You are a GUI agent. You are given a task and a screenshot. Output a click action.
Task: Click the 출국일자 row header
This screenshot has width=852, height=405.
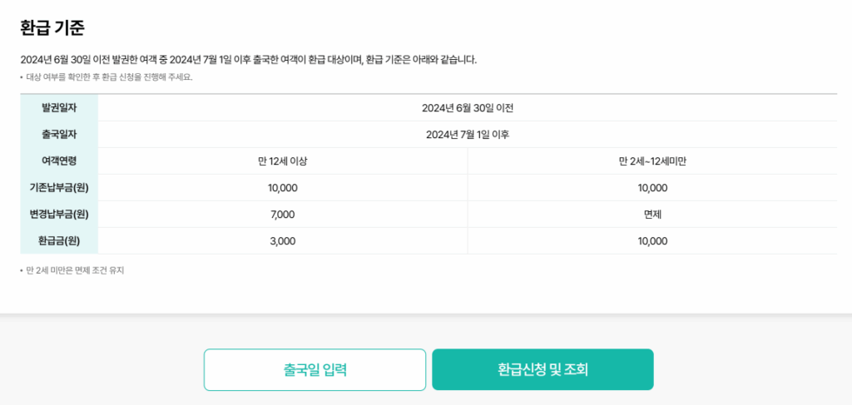pos(59,135)
